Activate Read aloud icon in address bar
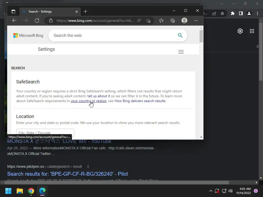This screenshot has height=197, width=263. [x=139, y=21]
